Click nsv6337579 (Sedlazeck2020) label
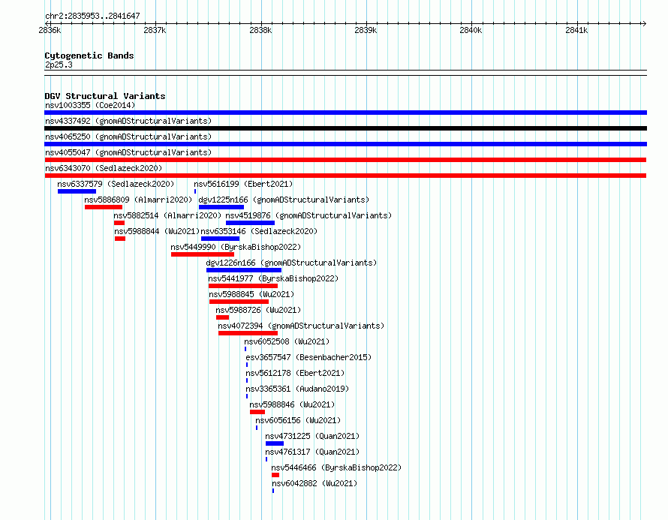 coord(116,184)
